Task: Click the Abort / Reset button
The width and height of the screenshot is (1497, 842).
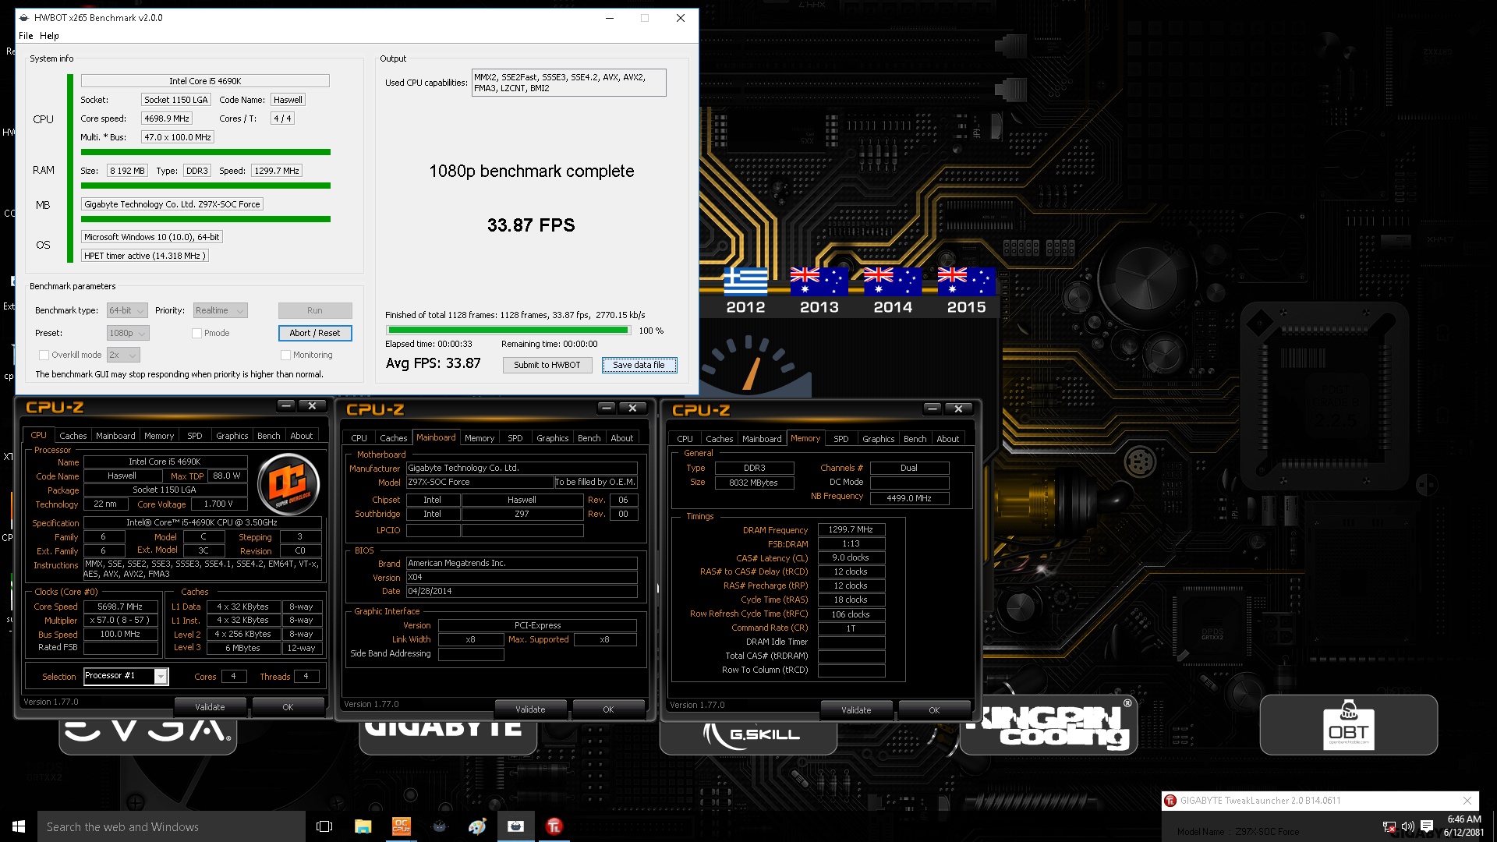Action: coord(315,334)
